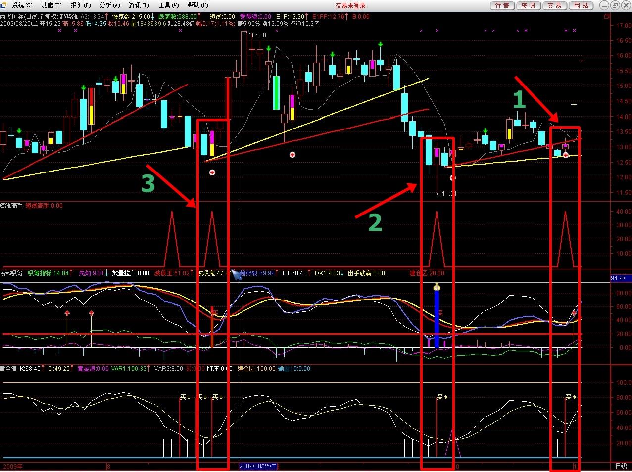
Task: Click the money bag icon atop the blue bar
Action: (437, 287)
